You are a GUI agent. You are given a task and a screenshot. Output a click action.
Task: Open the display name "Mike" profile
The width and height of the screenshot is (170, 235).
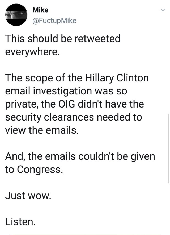[x=40, y=10]
